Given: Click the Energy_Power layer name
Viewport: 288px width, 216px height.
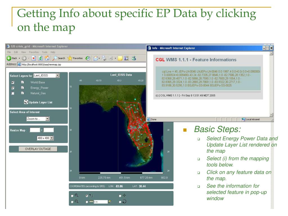Looking at the screenshot, I should [x=39, y=88].
